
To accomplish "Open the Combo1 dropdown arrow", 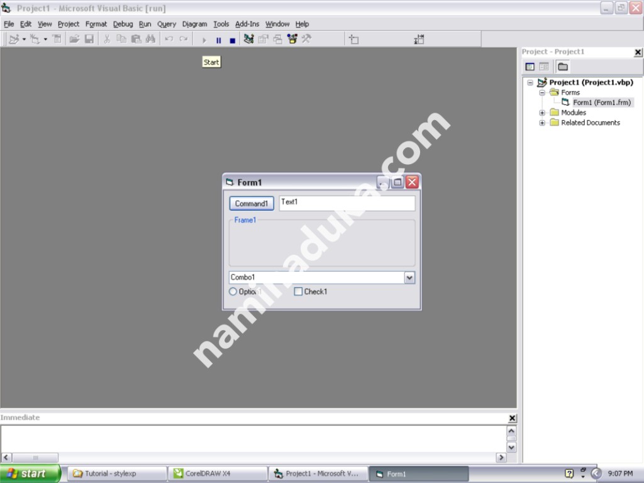I will [x=409, y=277].
